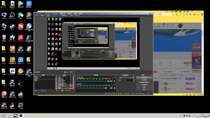Mute the first audio track in the mixer

(111, 81)
